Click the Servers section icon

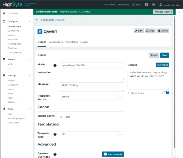4,59
